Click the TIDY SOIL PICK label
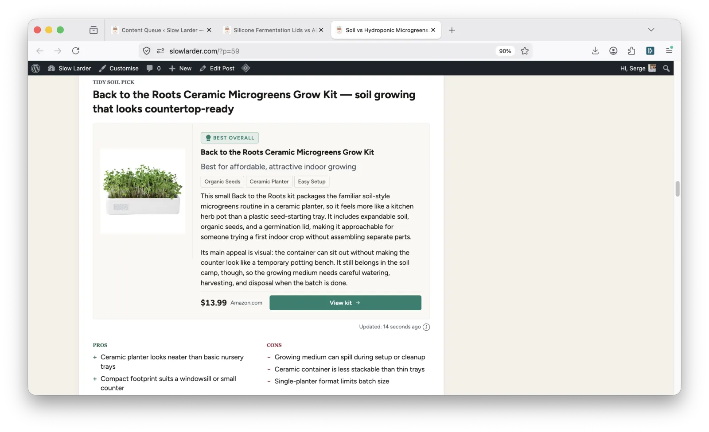The width and height of the screenshot is (709, 432). click(113, 82)
